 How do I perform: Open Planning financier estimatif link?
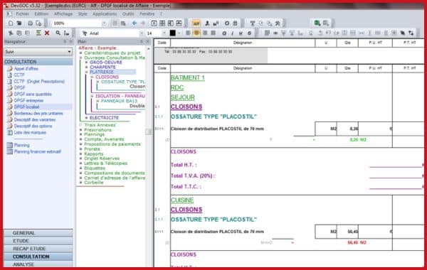[x=37, y=151]
